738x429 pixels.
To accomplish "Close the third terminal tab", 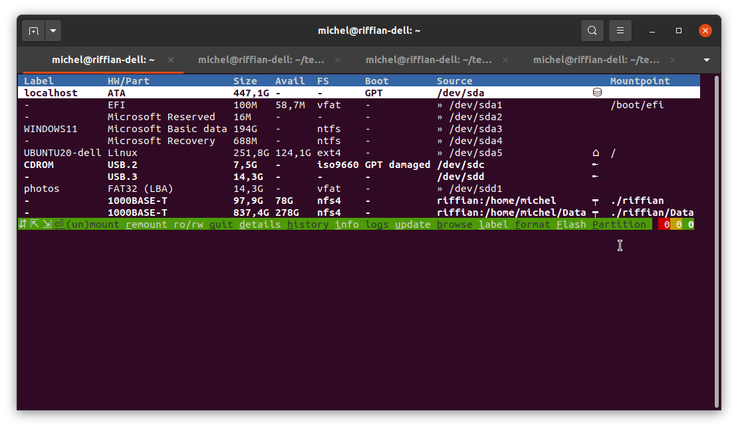I will click(505, 60).
